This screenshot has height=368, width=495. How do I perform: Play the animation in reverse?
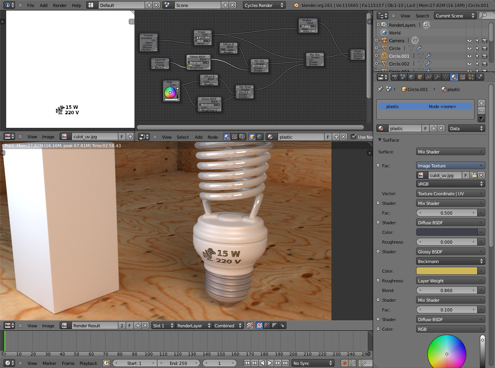262,363
